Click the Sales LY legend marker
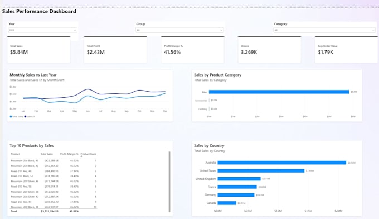379x219 pixels. point(25,117)
